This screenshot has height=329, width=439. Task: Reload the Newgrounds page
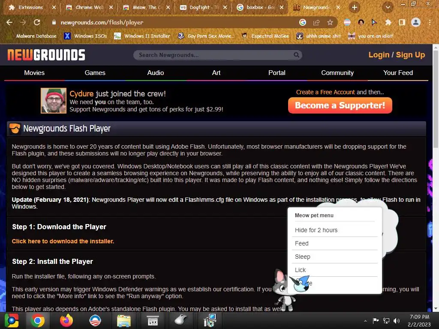coord(37,22)
